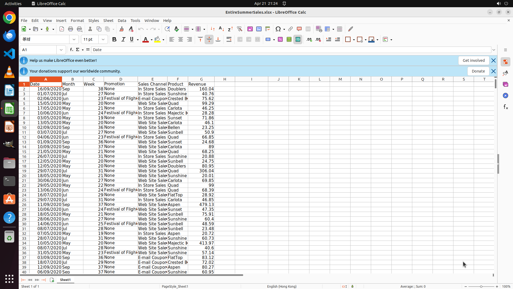Viewport: 513px width, 289px height.
Task: Click the Export as PDF icon
Action: (x=62, y=29)
